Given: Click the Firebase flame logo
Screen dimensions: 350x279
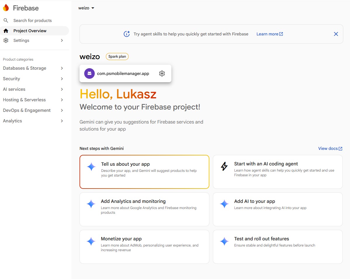Looking at the screenshot, I should (x=6, y=8).
